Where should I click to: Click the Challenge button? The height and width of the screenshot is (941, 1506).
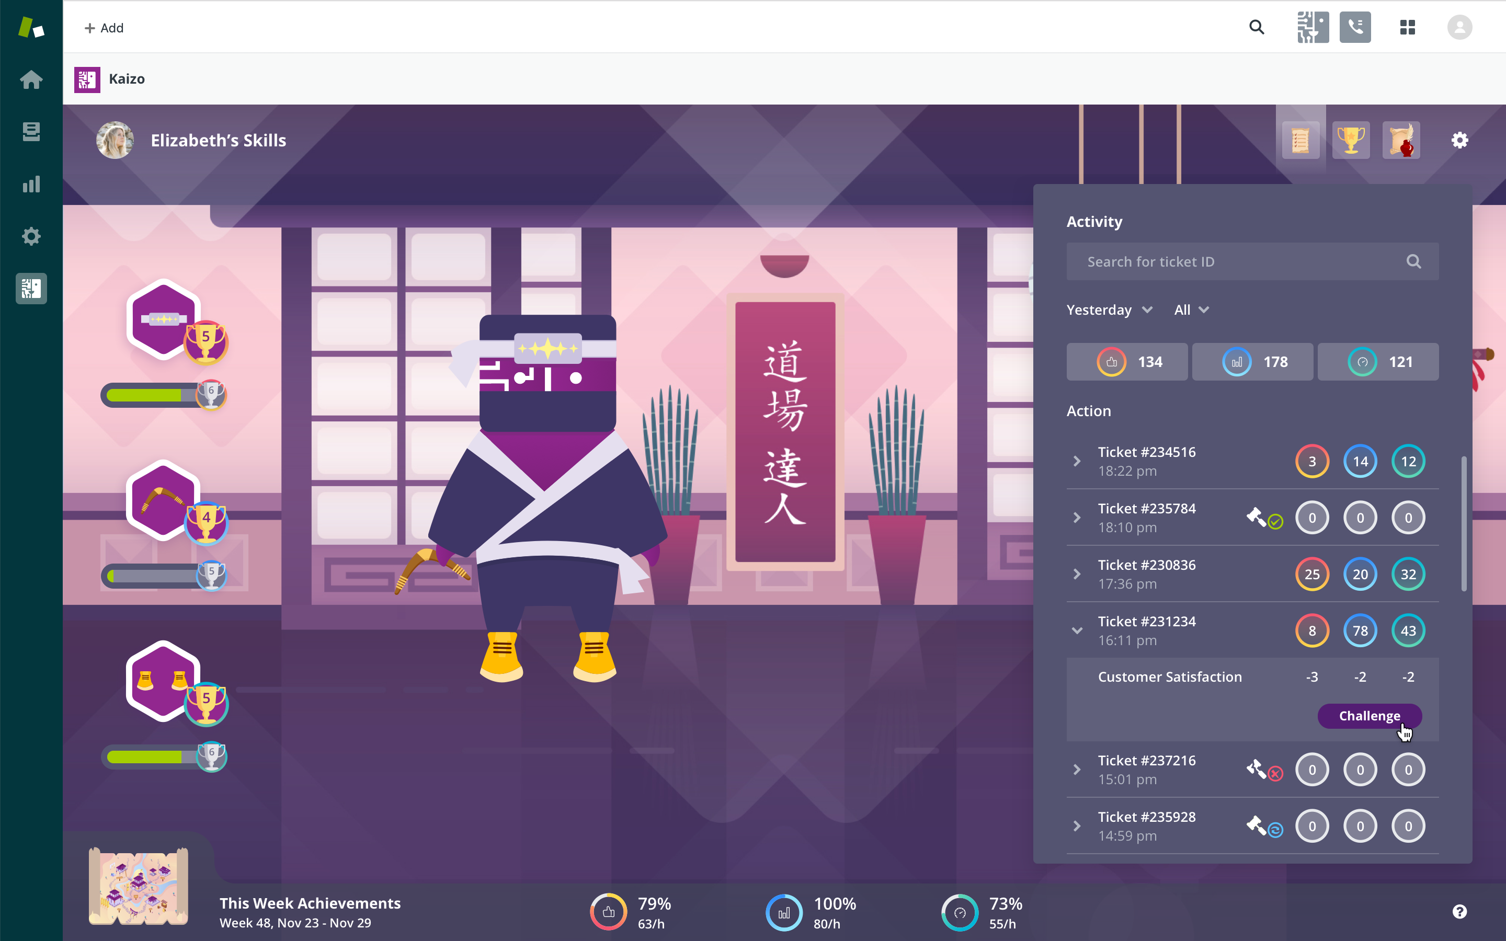(1369, 716)
